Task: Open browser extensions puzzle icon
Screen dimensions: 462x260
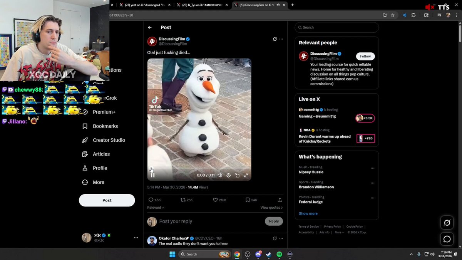Action: (413, 15)
